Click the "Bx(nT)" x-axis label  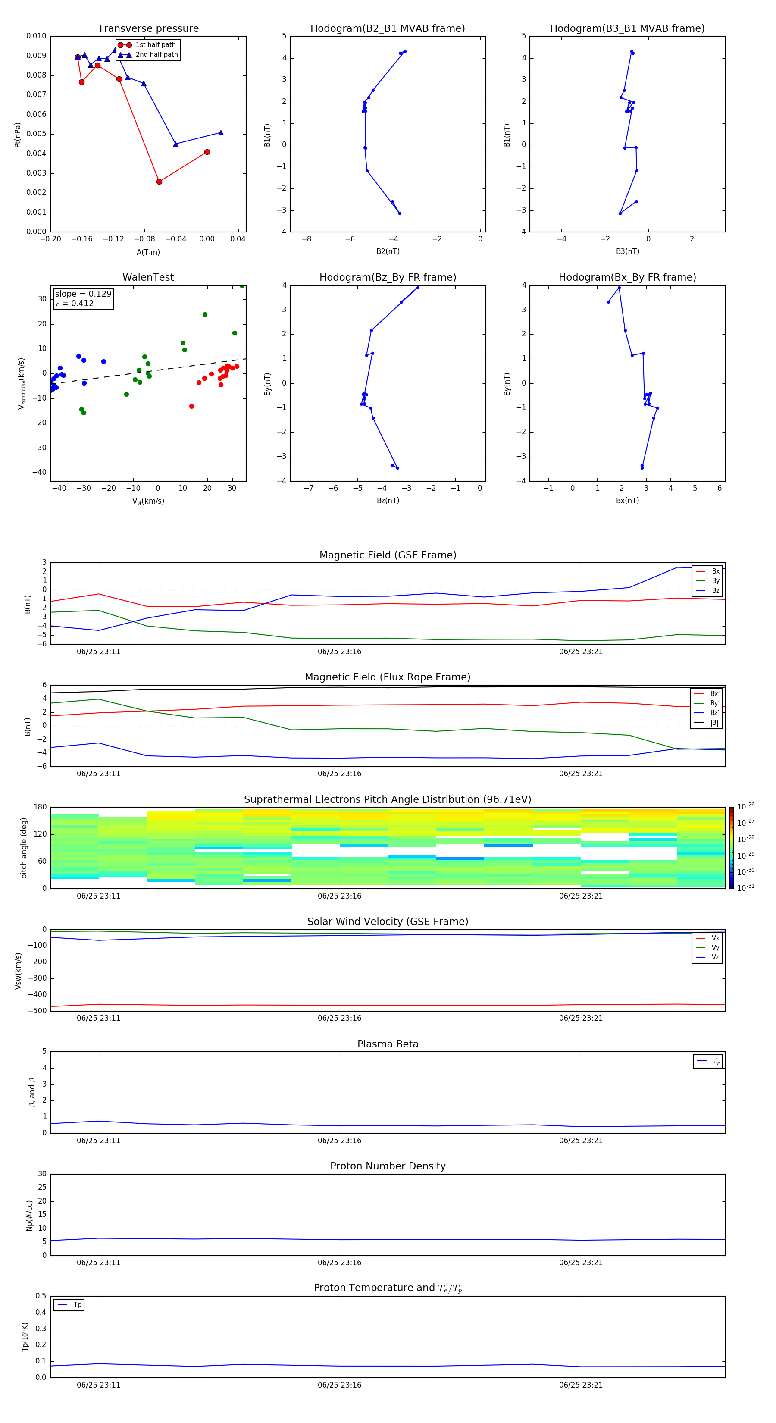click(x=627, y=501)
